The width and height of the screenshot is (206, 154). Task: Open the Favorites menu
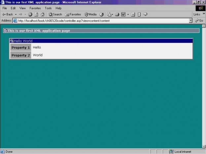35,8
